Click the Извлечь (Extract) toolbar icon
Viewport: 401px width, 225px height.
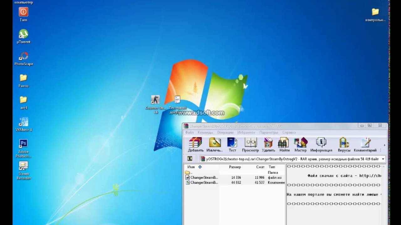(x=215, y=144)
